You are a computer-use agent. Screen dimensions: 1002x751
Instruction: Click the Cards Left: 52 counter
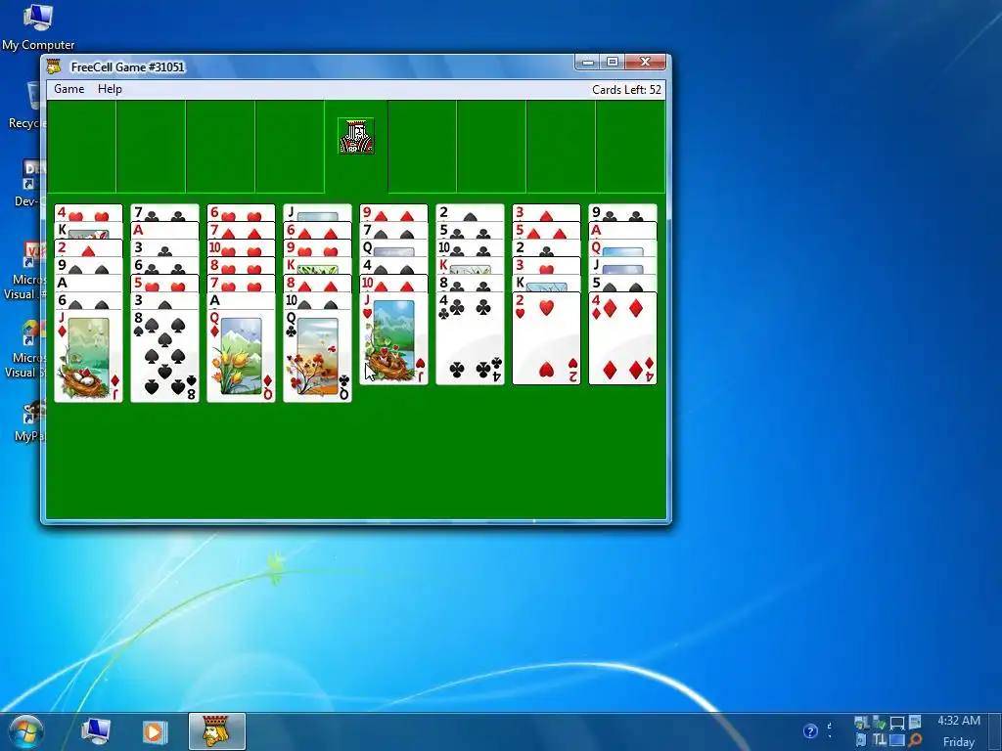(626, 89)
